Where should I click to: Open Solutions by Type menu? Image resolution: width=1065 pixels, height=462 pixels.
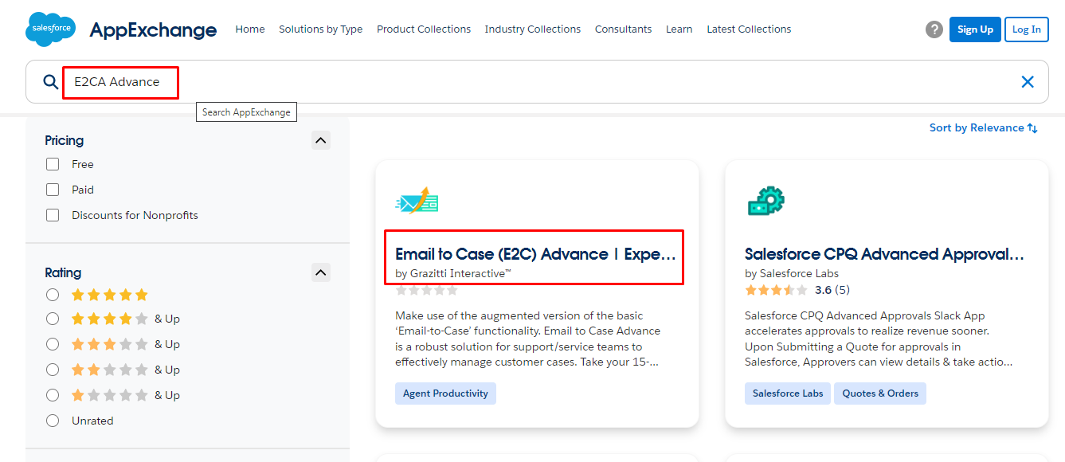pyautogui.click(x=320, y=29)
